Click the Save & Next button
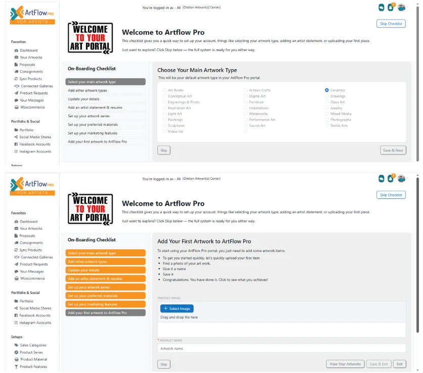Image resolution: width=423 pixels, height=373 pixels. [393, 150]
